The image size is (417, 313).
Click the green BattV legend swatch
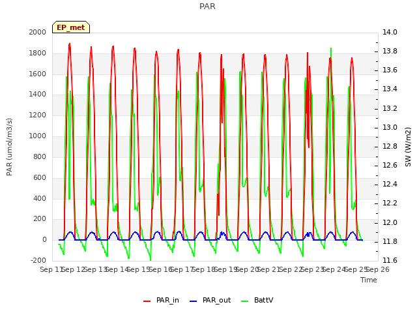tap(245, 301)
